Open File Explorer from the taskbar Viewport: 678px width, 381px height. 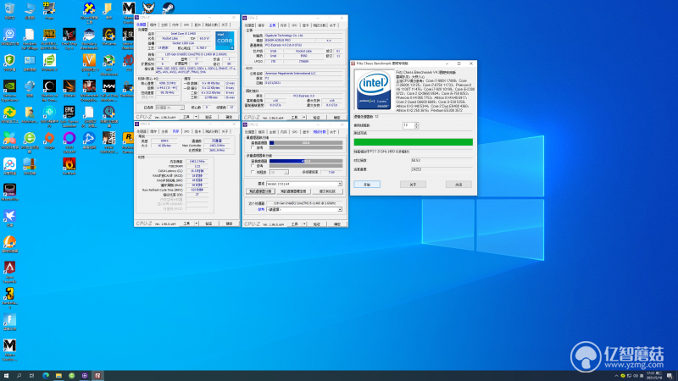point(58,376)
